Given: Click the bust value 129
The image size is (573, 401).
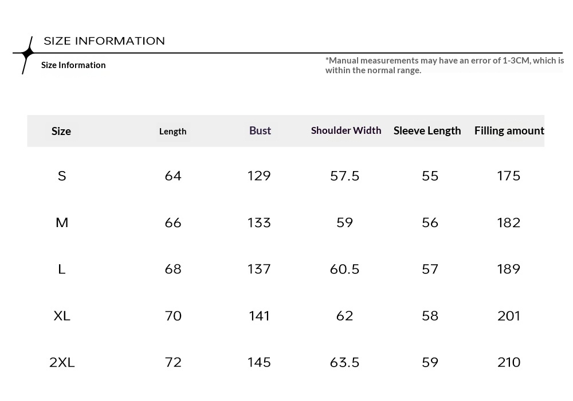Looking at the screenshot, I should coord(259,176).
